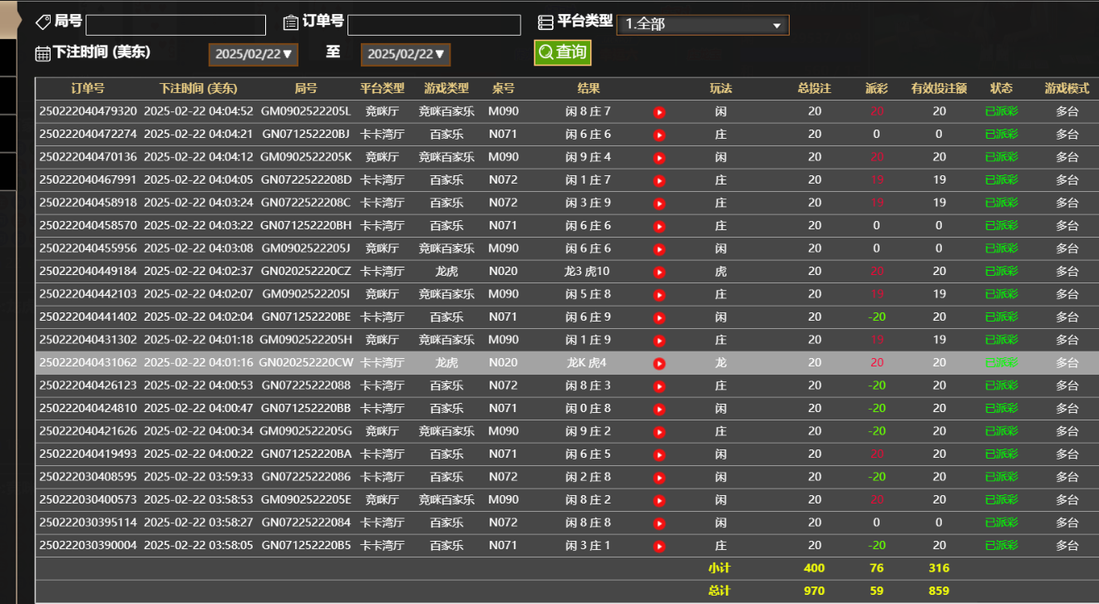Play replay for round GN020252220CZ

click(x=659, y=272)
